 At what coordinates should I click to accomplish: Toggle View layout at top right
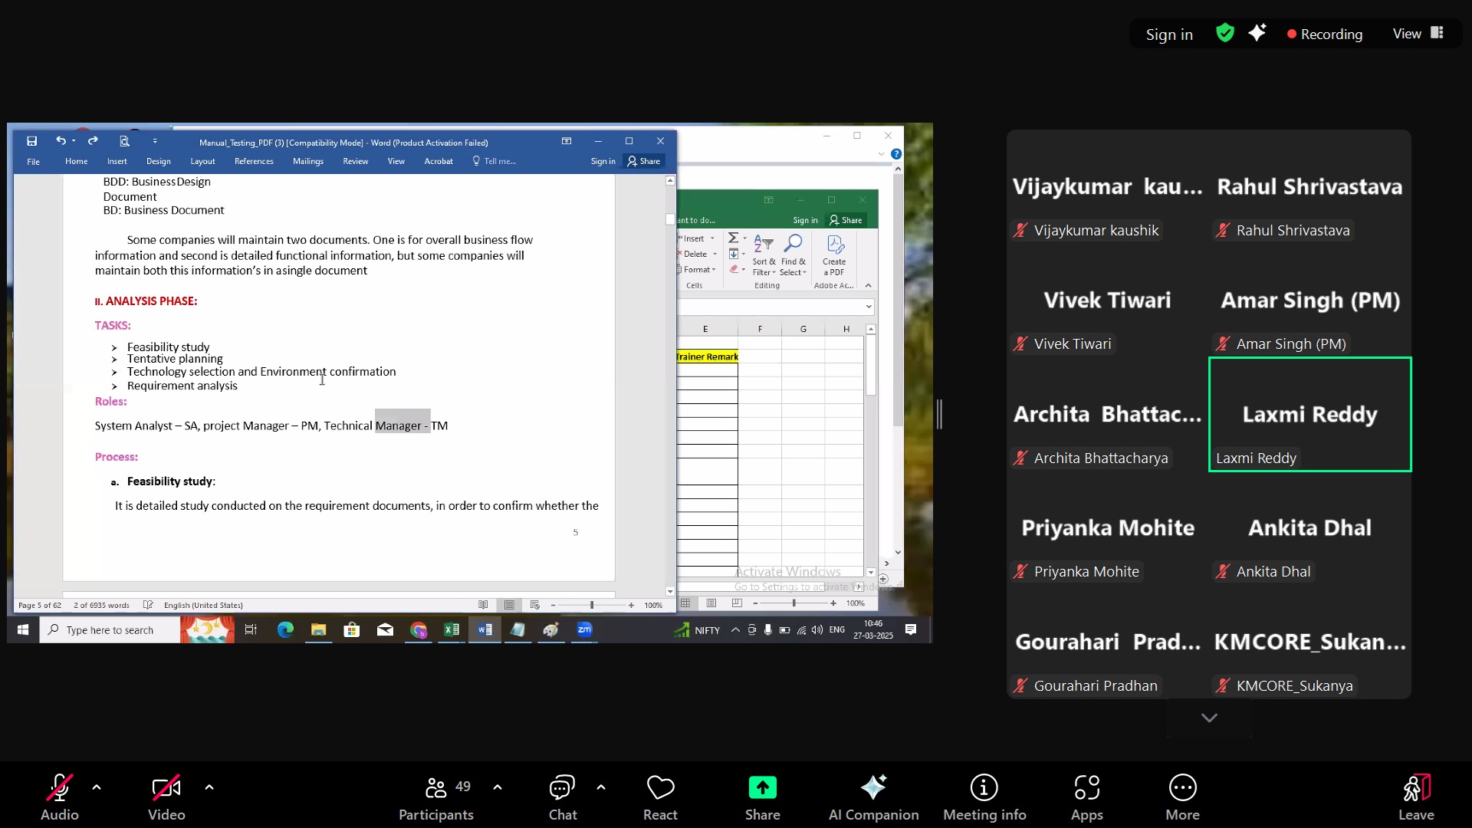tap(1418, 34)
